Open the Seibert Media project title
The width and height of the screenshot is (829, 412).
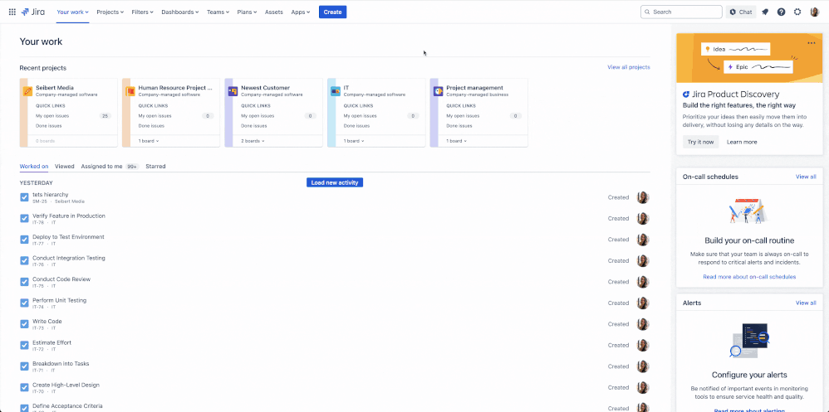click(55, 88)
